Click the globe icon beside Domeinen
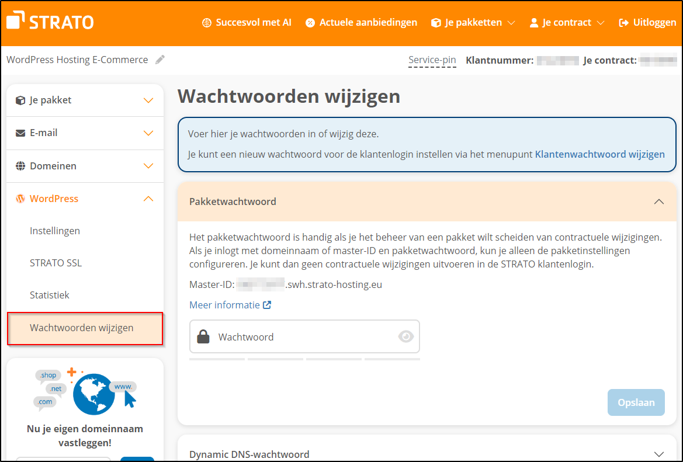 pos(19,166)
